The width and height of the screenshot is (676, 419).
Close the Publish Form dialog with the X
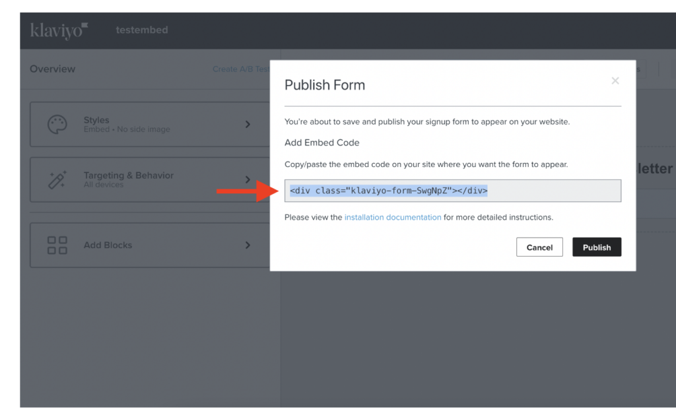click(x=615, y=81)
